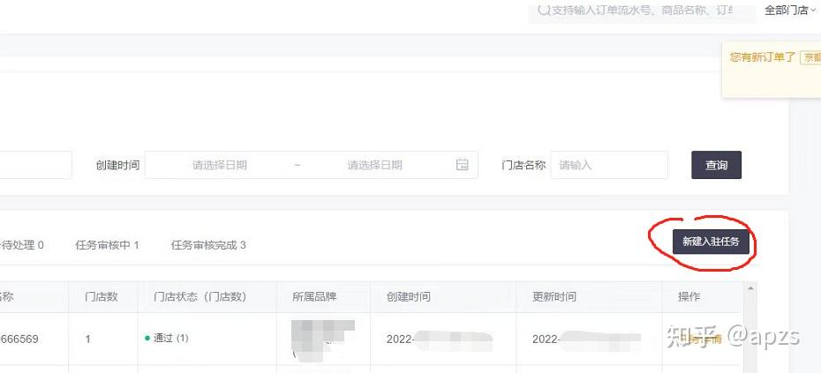The height and width of the screenshot is (373, 821).
Task: Click the 新建入驻任务 button
Action: point(711,241)
